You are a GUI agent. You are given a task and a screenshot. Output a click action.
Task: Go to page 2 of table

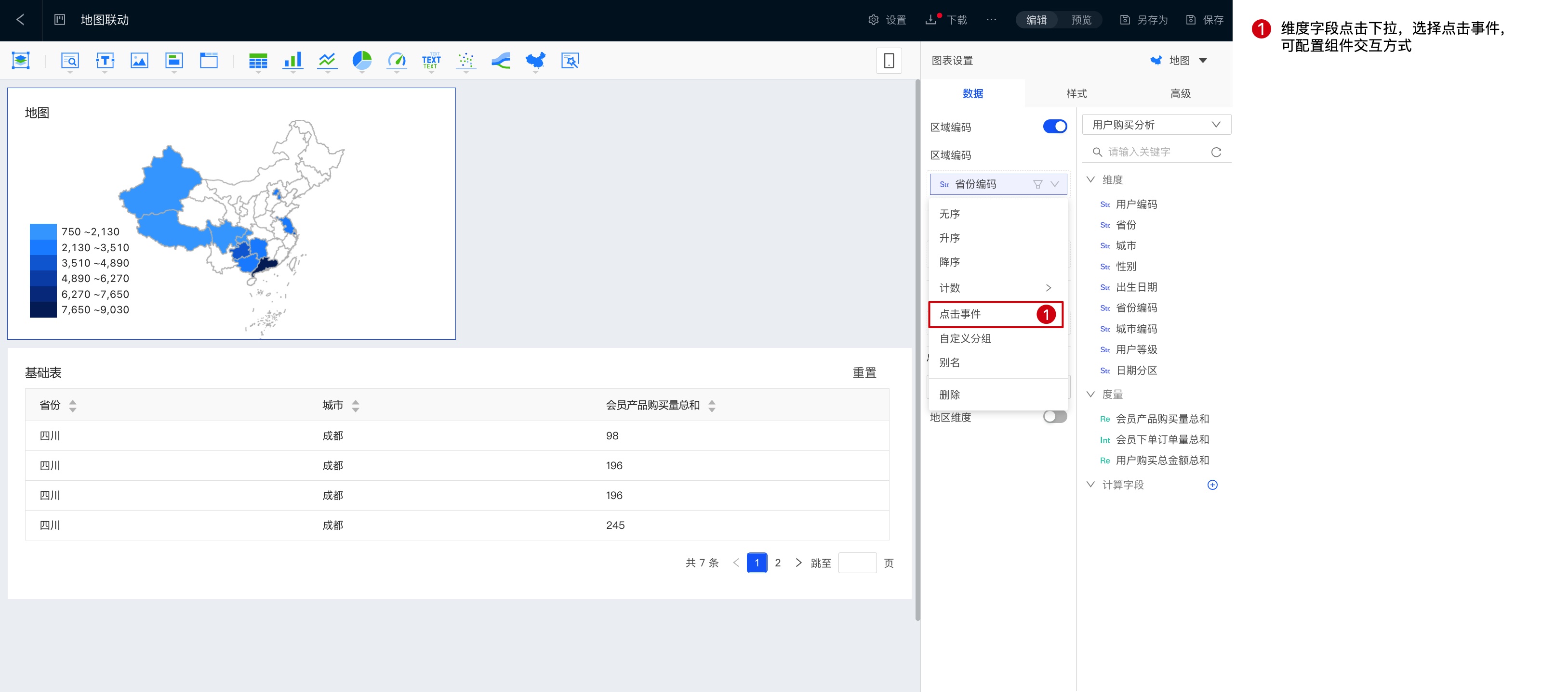point(778,563)
